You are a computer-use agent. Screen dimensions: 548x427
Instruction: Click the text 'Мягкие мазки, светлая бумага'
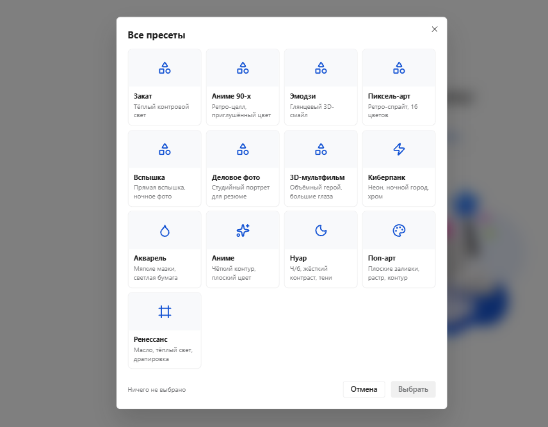156,273
